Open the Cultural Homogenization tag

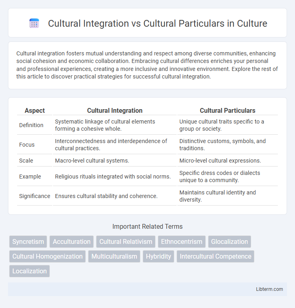(x=47, y=256)
